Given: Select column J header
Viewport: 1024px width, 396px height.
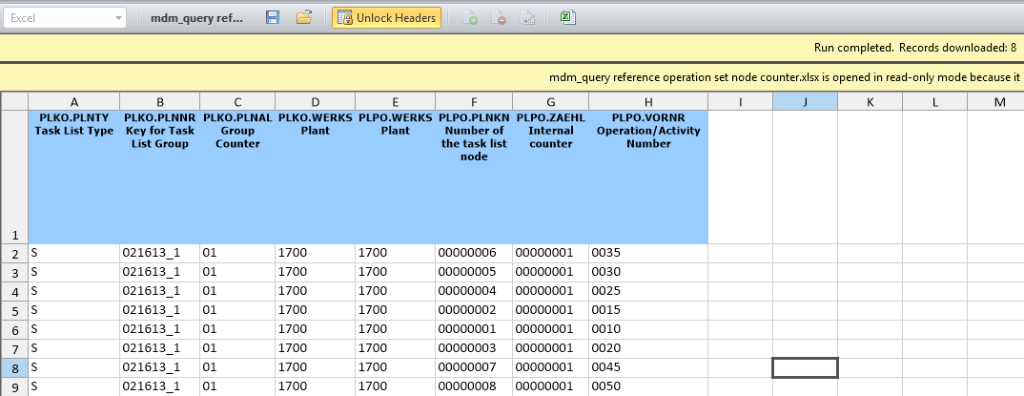Looking at the screenshot, I should point(805,101).
